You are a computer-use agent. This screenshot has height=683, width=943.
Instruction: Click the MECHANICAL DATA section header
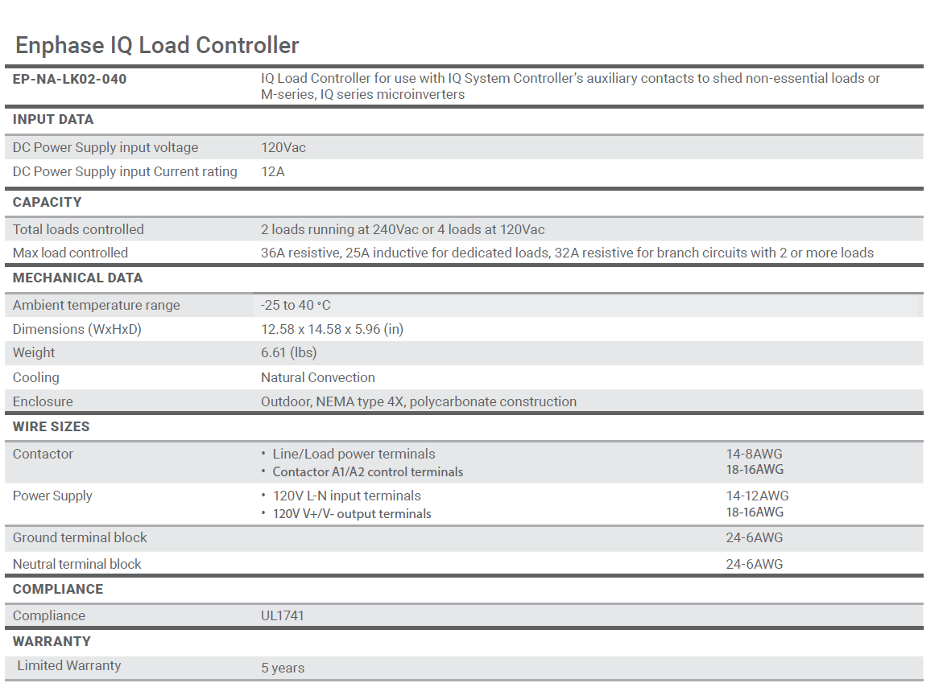coord(77,278)
